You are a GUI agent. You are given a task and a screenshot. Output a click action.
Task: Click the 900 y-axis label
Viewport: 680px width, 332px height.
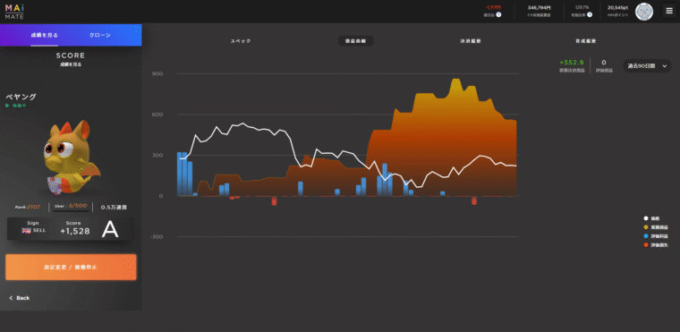[x=157, y=73]
